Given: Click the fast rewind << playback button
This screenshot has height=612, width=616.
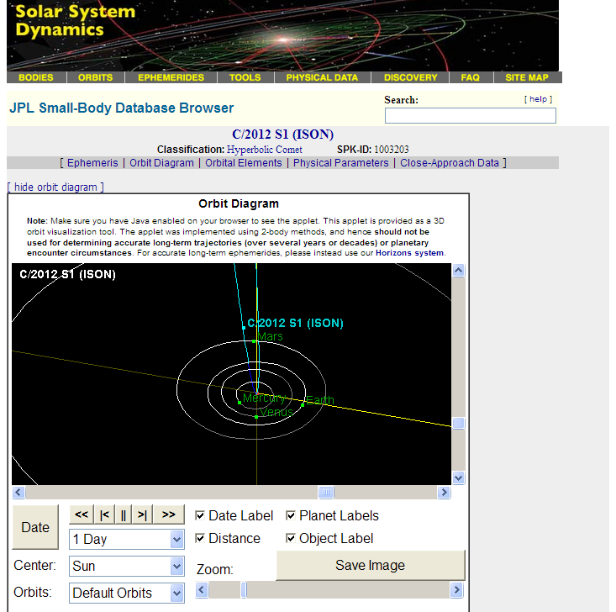Looking at the screenshot, I should [82, 514].
